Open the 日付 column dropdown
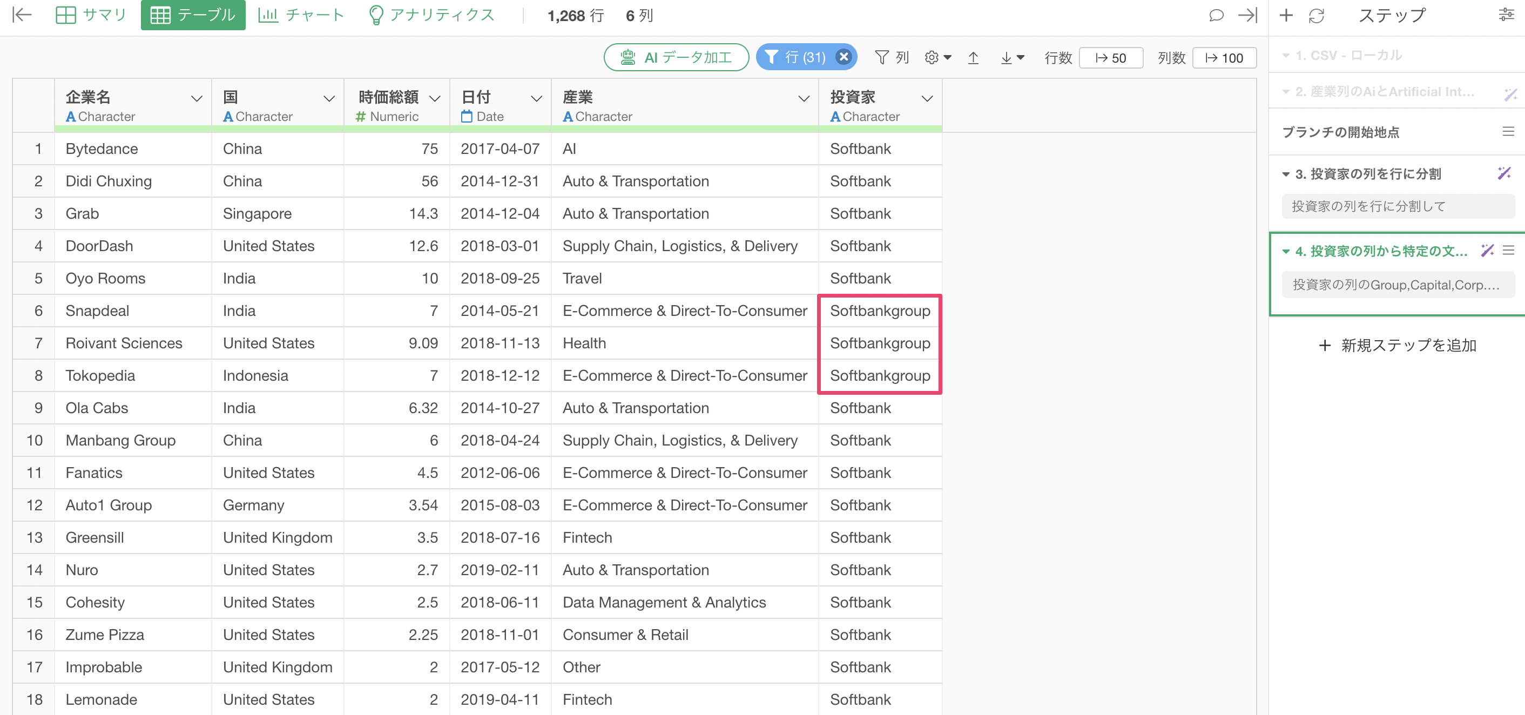Screen dimensions: 1525x715 click(x=536, y=99)
